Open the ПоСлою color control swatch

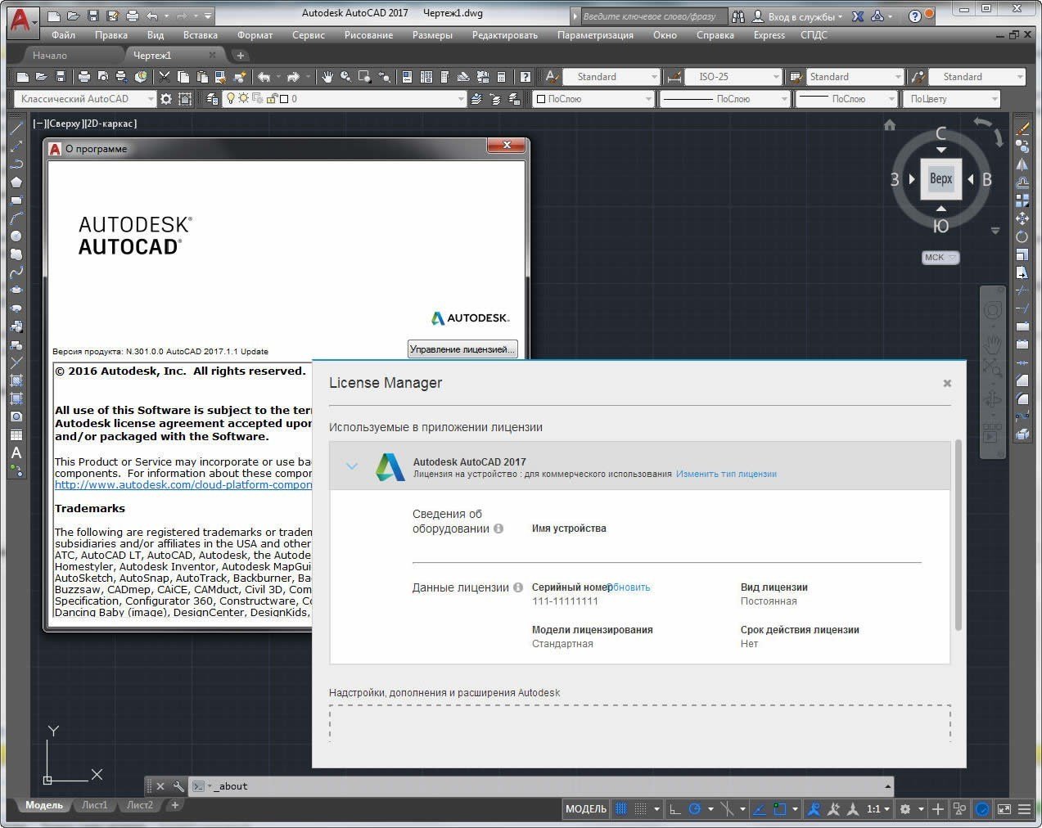click(x=593, y=99)
